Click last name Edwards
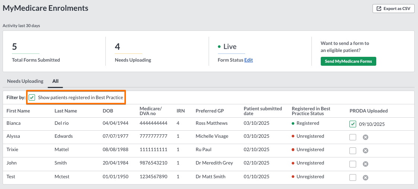 point(64,136)
